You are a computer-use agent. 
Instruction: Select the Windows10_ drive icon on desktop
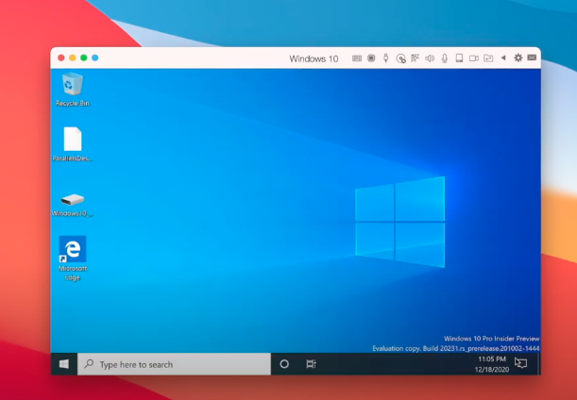(x=73, y=205)
